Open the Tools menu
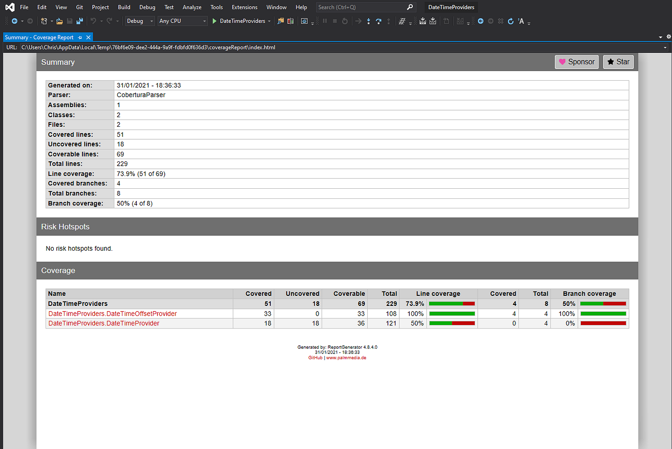This screenshot has width=672, height=449. [216, 7]
